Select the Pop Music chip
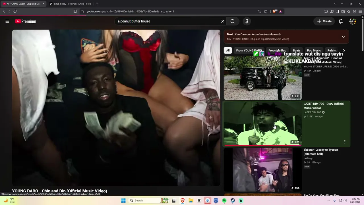 pos(314,50)
